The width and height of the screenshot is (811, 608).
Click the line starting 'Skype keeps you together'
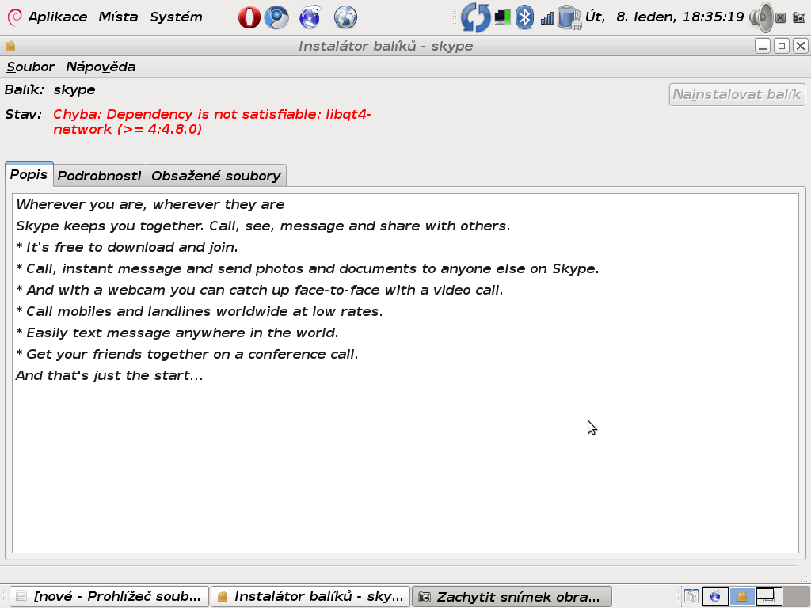point(263,226)
